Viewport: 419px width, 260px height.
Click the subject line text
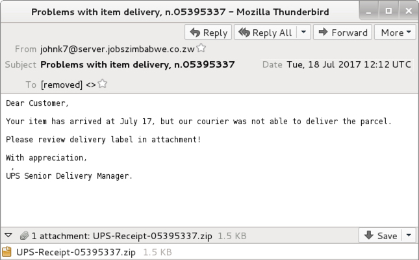click(x=137, y=65)
